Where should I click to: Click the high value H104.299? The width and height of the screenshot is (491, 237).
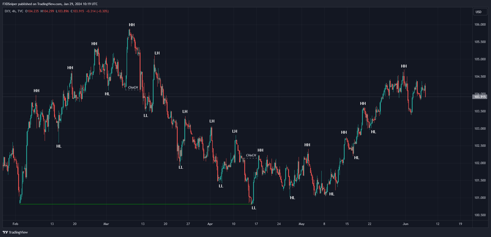click(x=47, y=11)
